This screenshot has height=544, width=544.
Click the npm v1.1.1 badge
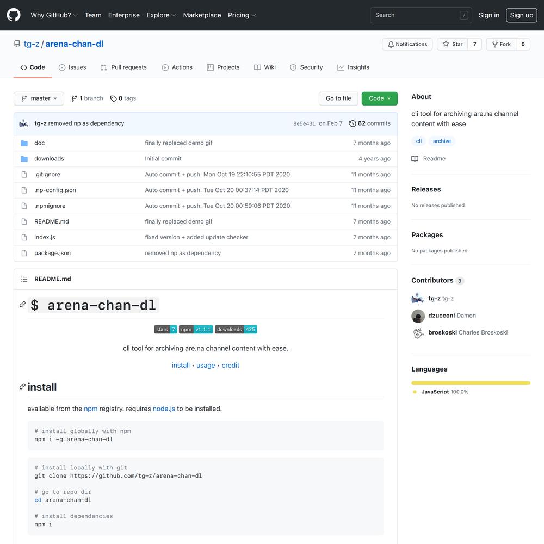tap(196, 329)
